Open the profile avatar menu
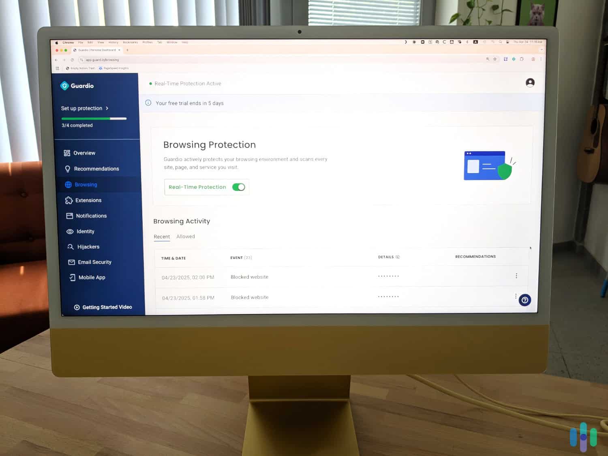This screenshot has width=608, height=456. [530, 83]
